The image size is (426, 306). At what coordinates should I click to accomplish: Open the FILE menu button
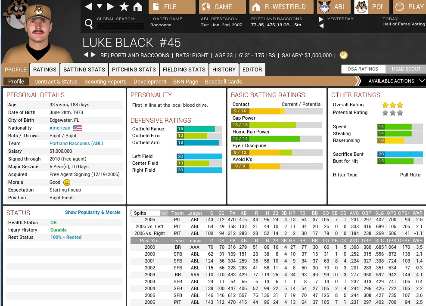[x=172, y=7]
